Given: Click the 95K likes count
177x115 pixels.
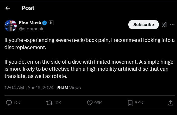Looking at the screenshot, I should pos(98,103).
